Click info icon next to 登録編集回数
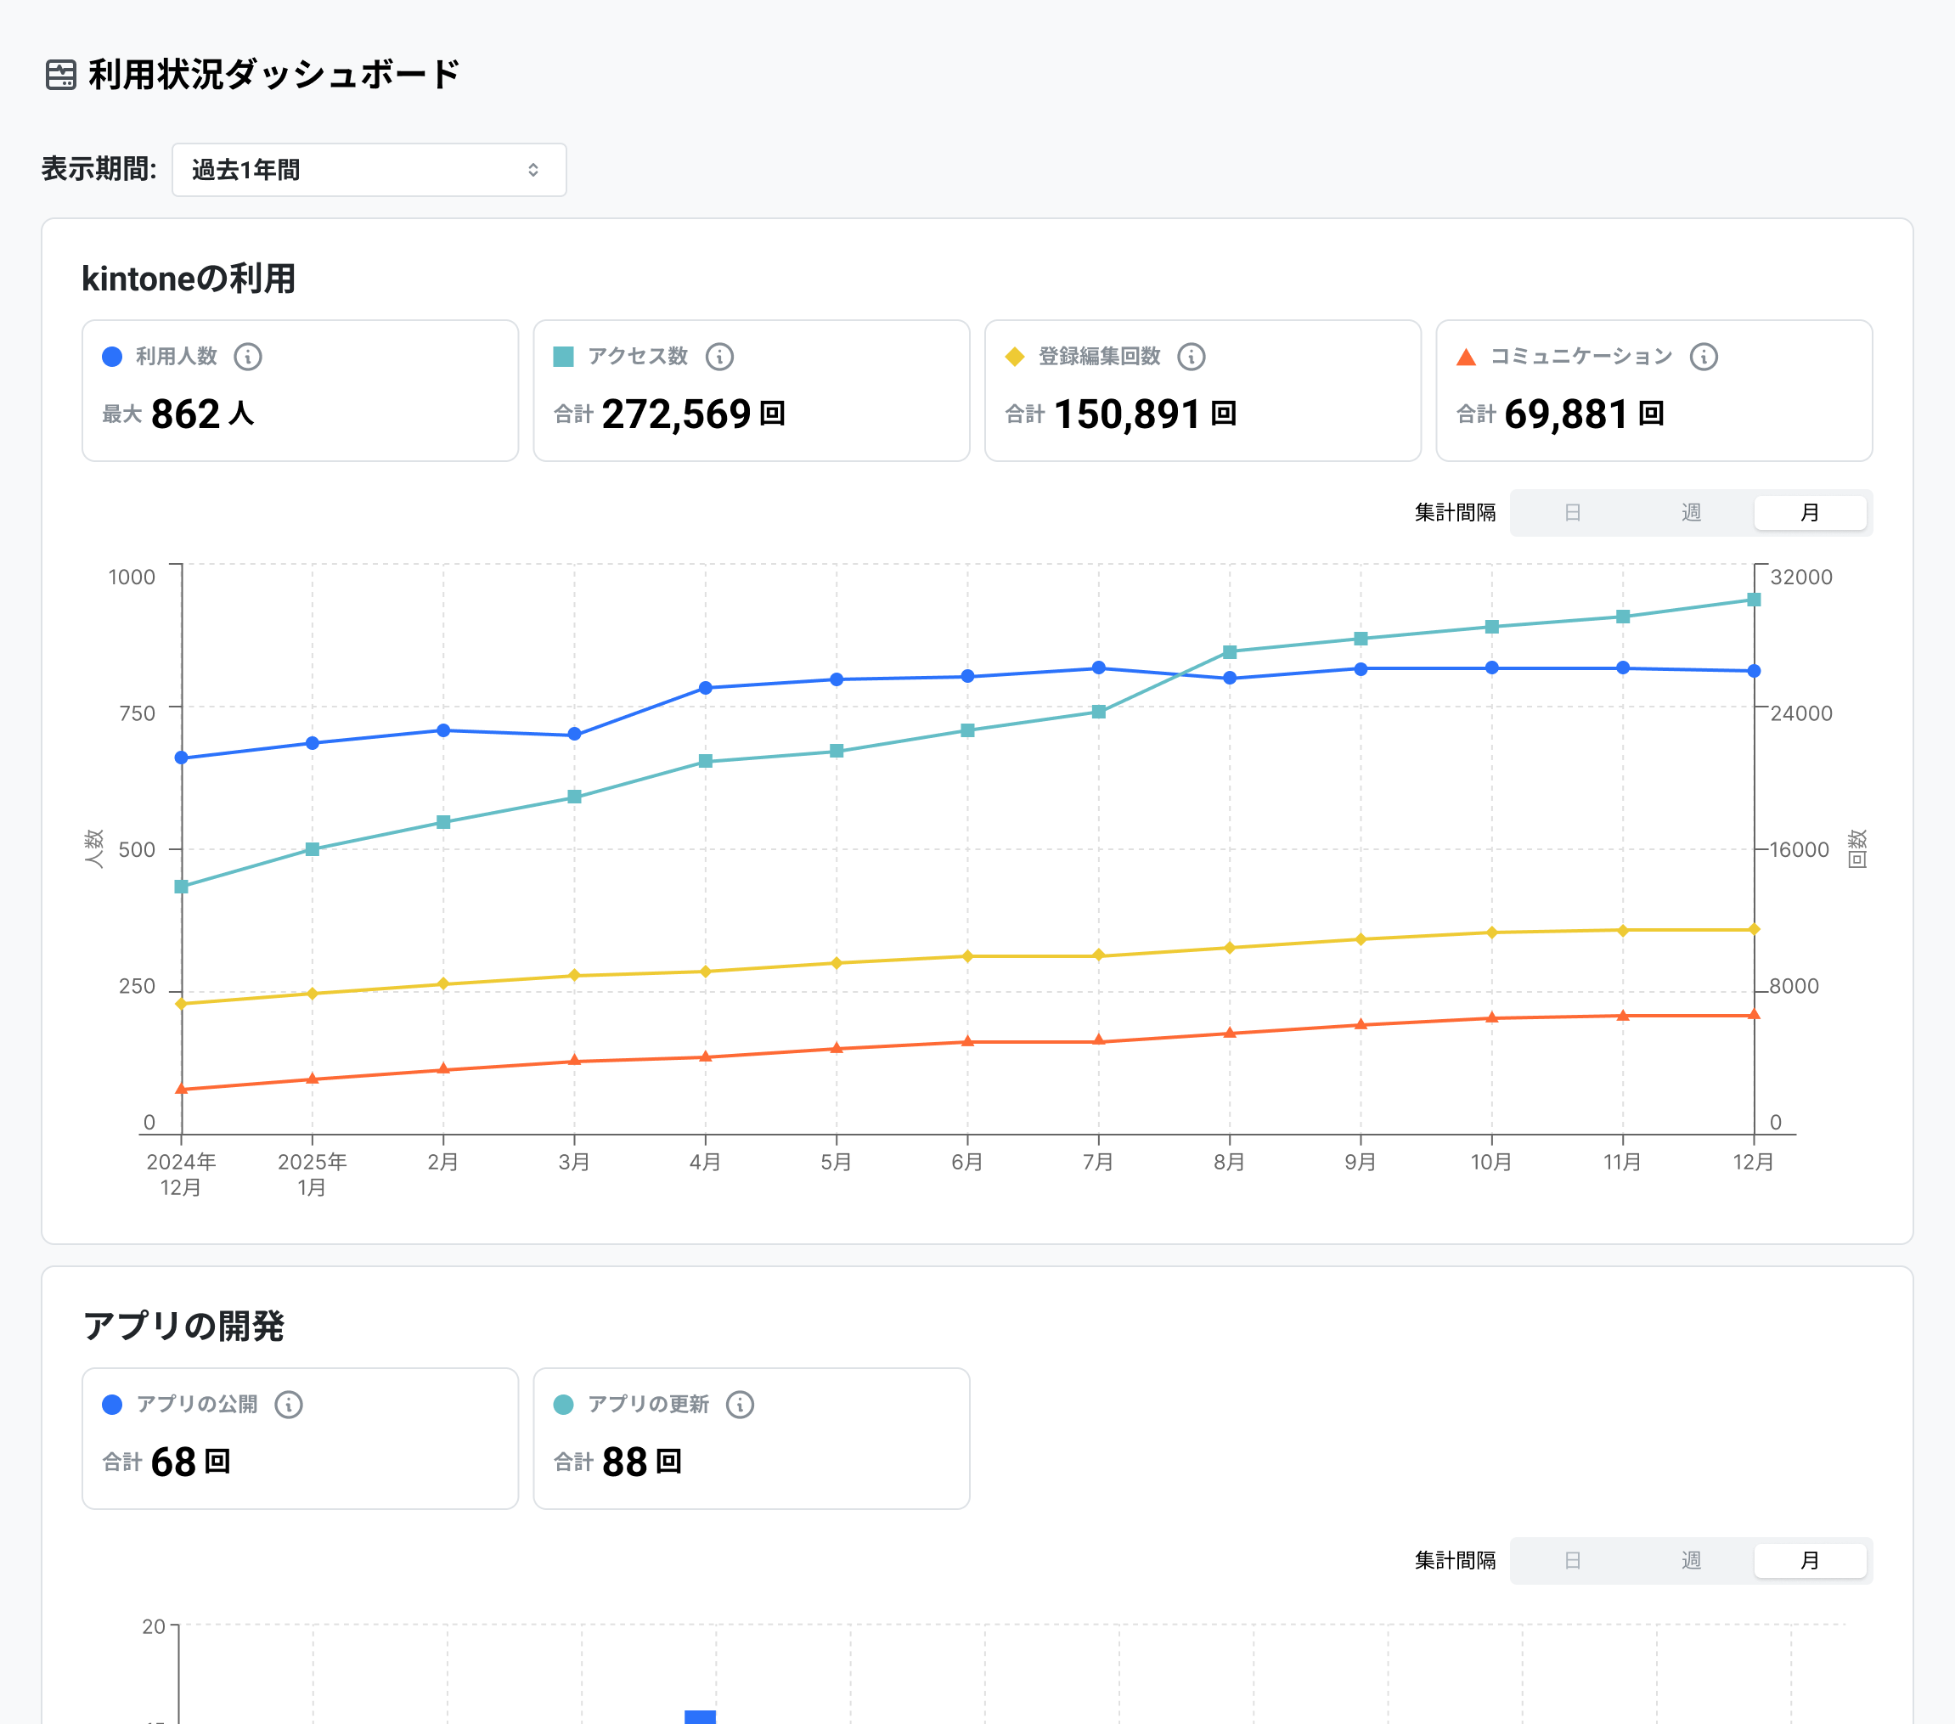The width and height of the screenshot is (1955, 1724). (1191, 357)
